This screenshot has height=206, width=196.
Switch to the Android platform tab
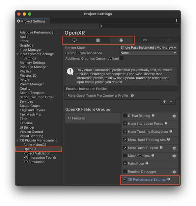pyautogui.click(x=121, y=40)
